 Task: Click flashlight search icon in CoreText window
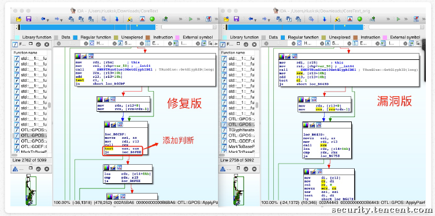(x=130, y=19)
